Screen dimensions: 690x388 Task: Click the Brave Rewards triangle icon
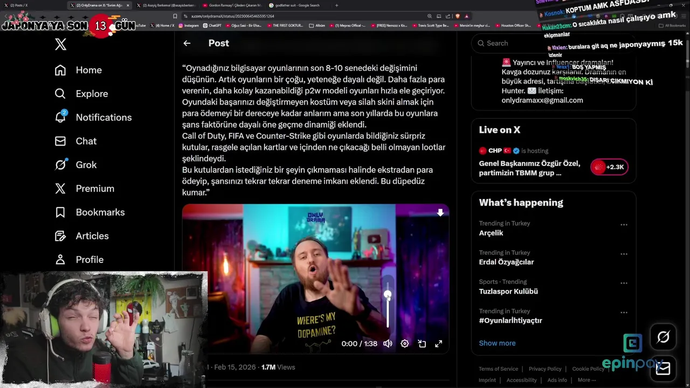pos(467,16)
